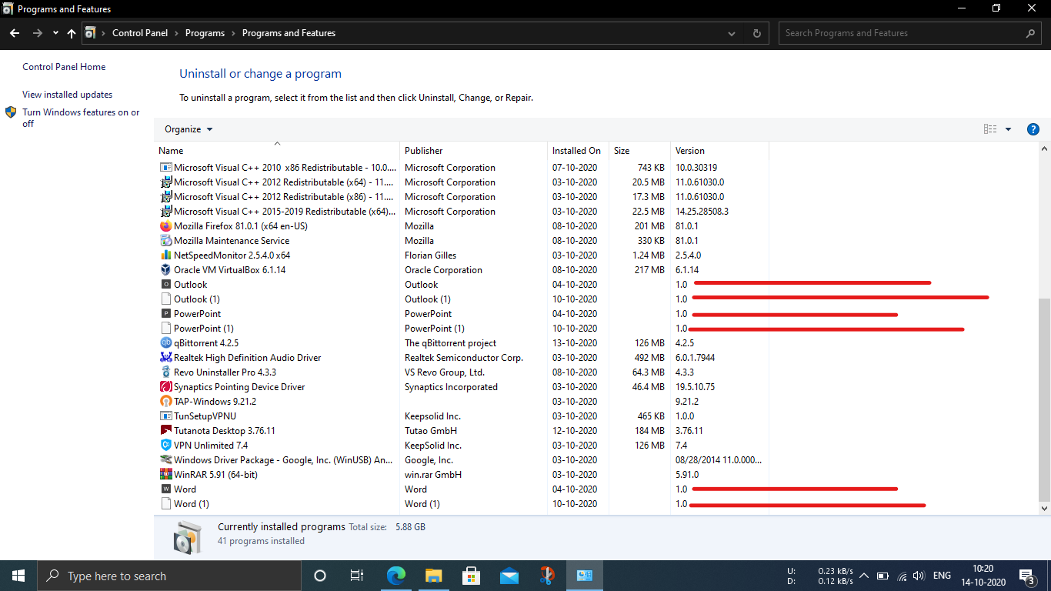Click the Oracle VM VirtualBox icon
Image resolution: width=1051 pixels, height=591 pixels.
click(165, 270)
